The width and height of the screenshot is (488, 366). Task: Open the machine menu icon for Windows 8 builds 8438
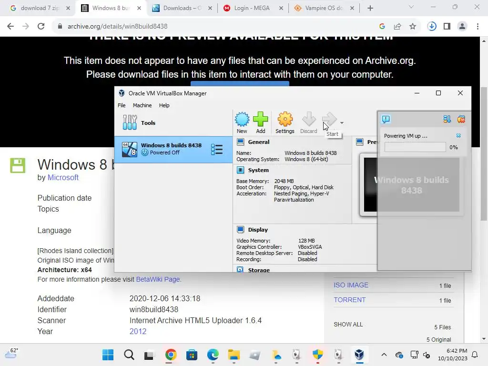pos(217,149)
